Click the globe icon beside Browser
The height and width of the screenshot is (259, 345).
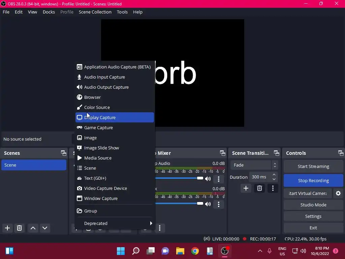pyautogui.click(x=80, y=97)
